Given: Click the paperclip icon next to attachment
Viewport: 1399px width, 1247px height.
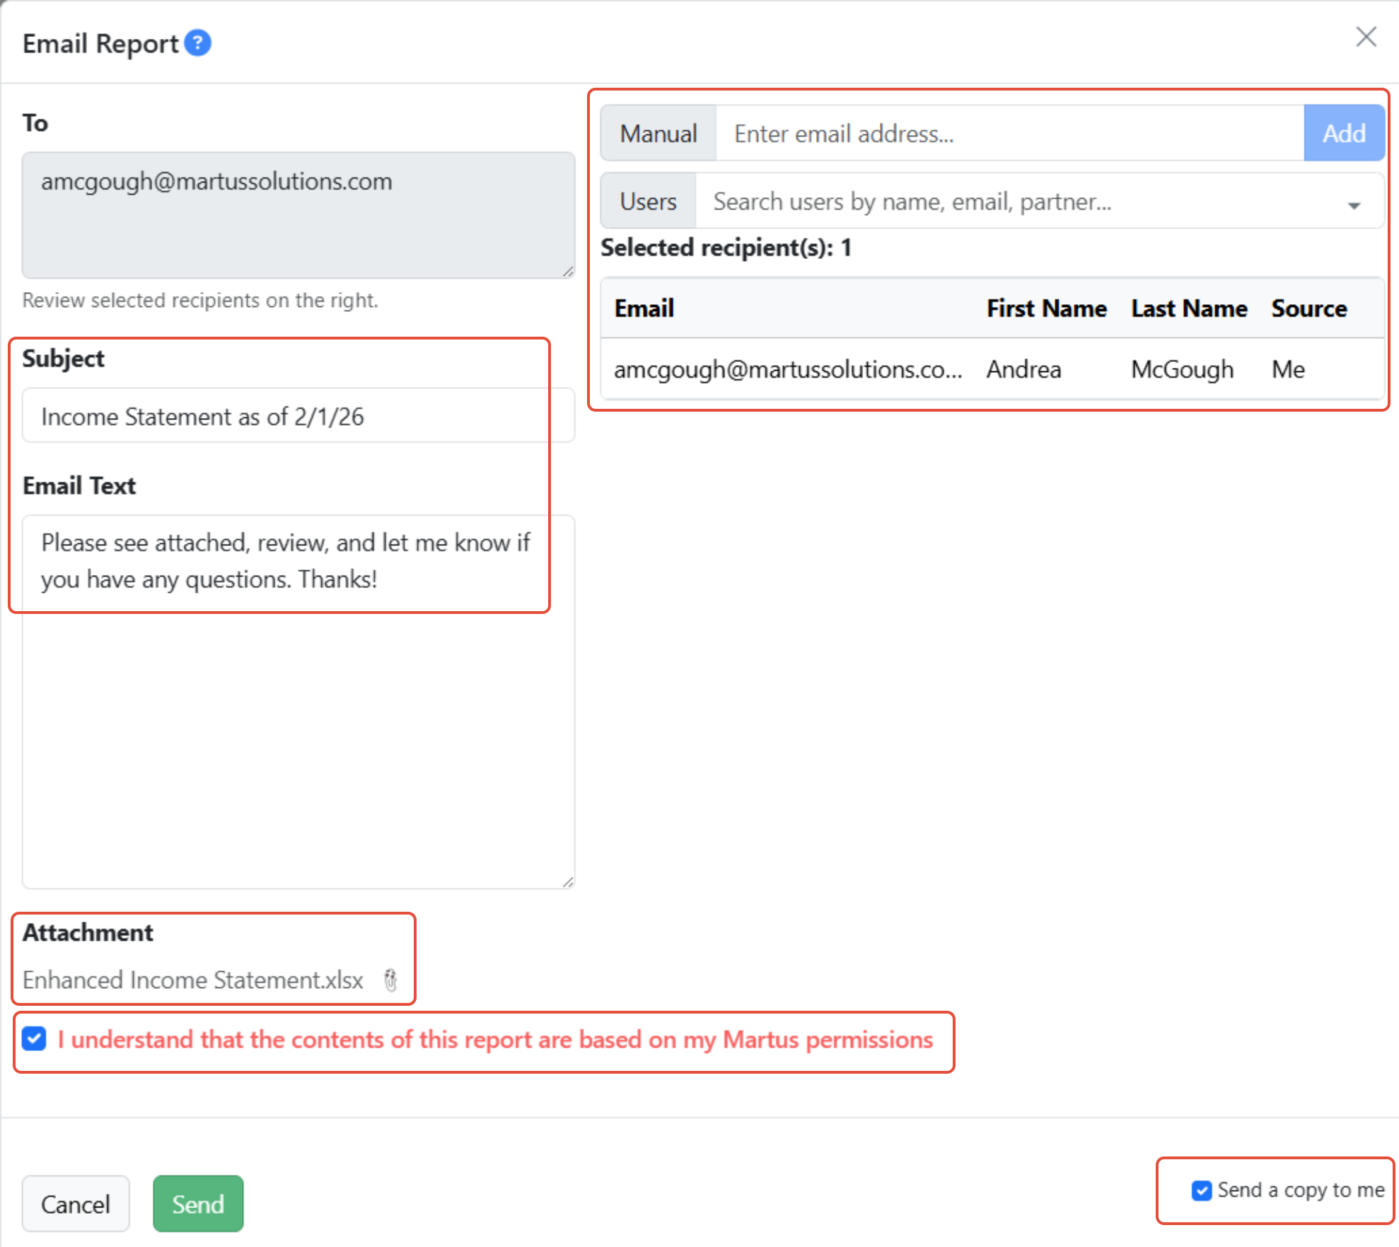Looking at the screenshot, I should (x=390, y=980).
